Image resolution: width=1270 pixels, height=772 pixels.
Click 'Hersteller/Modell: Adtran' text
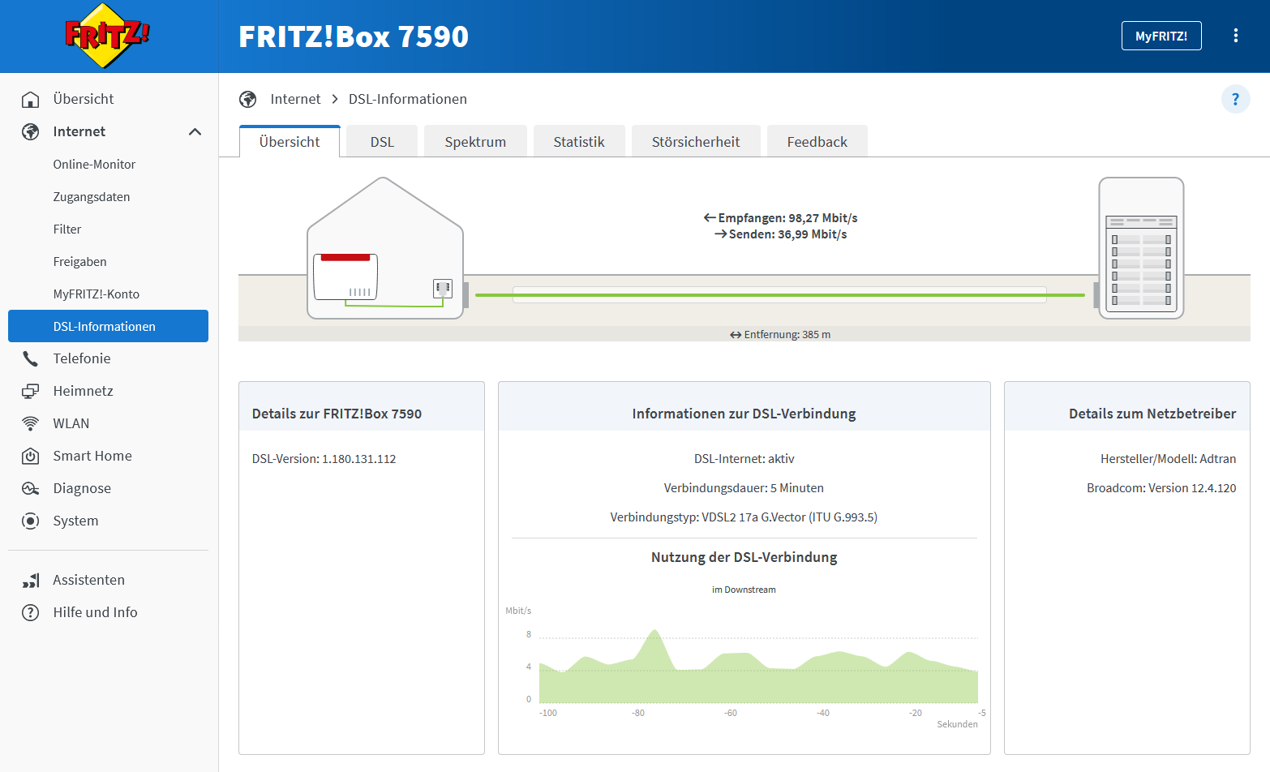pyautogui.click(x=1168, y=459)
